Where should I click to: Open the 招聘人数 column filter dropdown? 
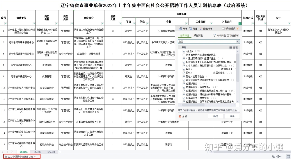tap(120, 24)
